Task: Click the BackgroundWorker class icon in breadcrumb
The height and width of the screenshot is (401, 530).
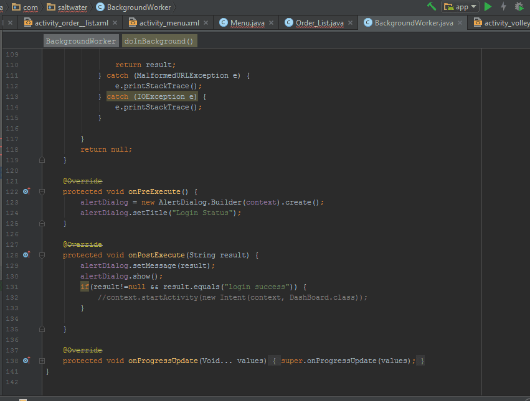Action: (100, 7)
